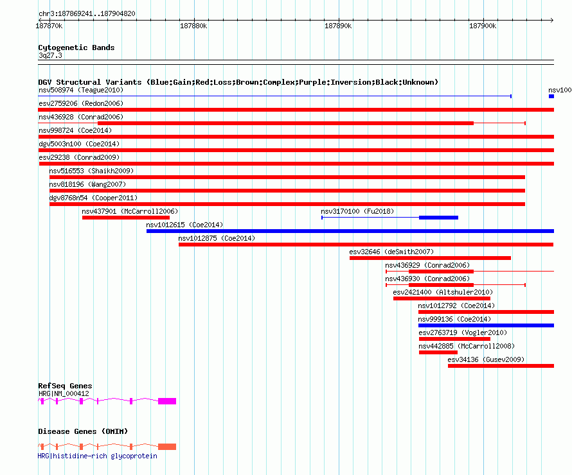Select nsv442885 (McCarroll2008) variant label
This screenshot has height=475, width=572.
pyautogui.click(x=467, y=346)
